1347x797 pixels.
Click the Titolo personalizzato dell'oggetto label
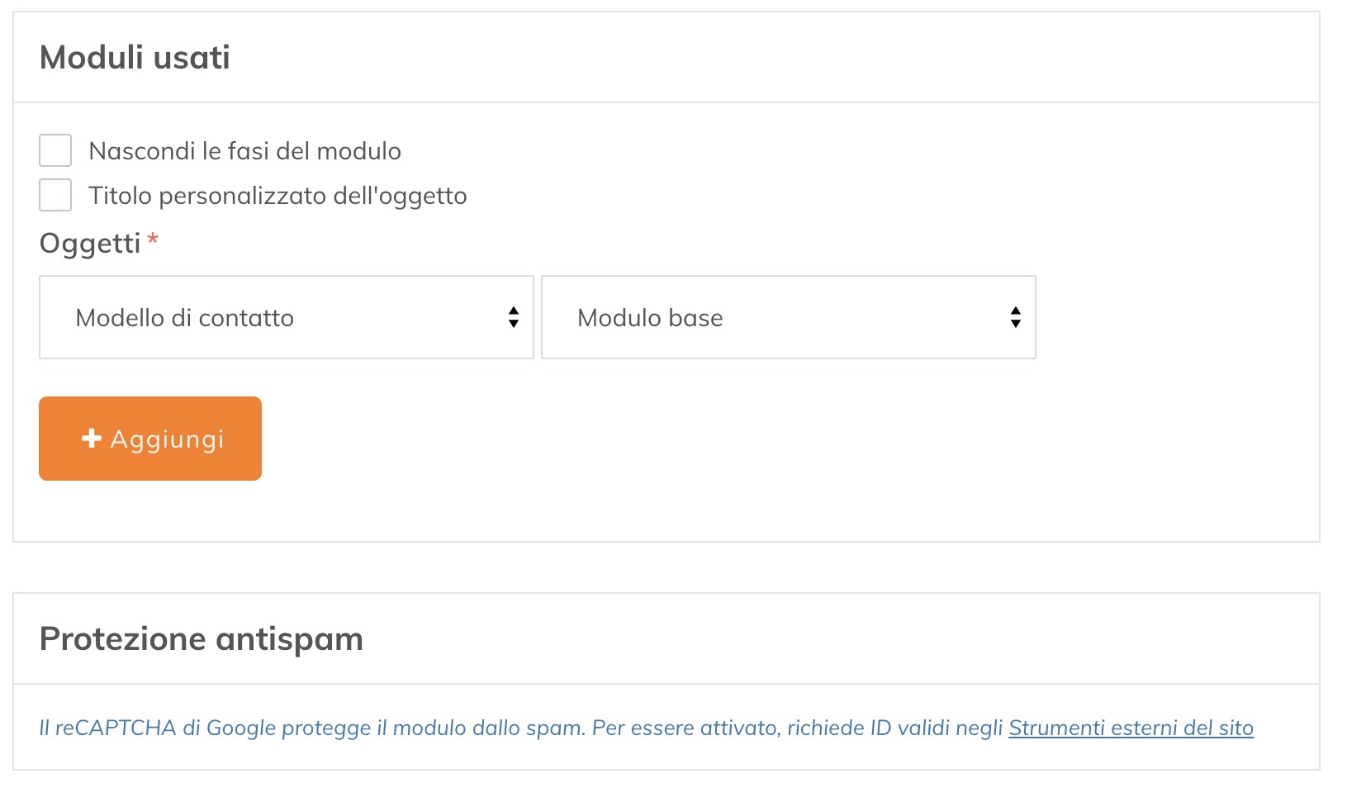pos(278,195)
